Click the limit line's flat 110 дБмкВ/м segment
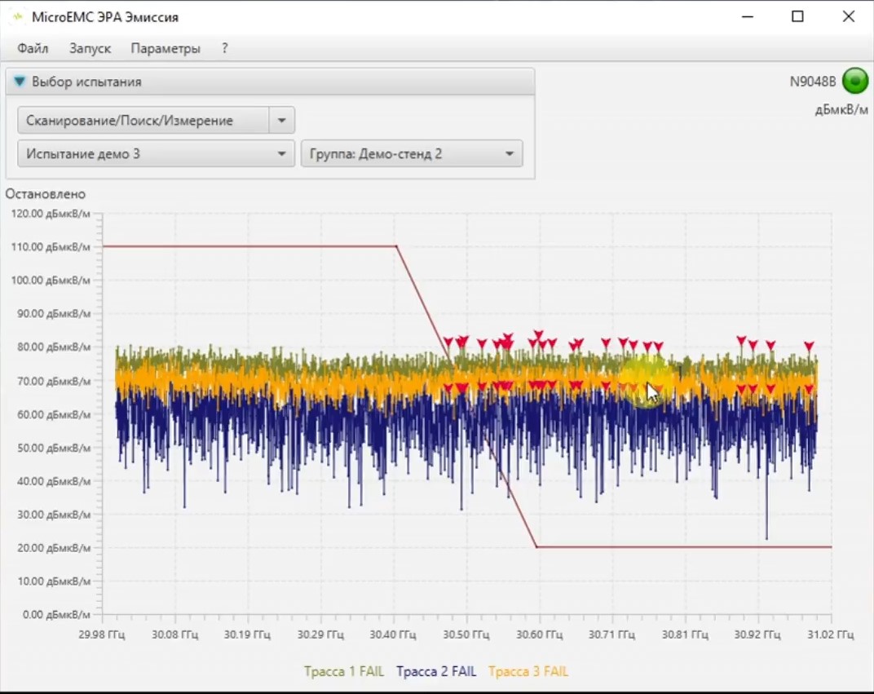 pos(245,246)
